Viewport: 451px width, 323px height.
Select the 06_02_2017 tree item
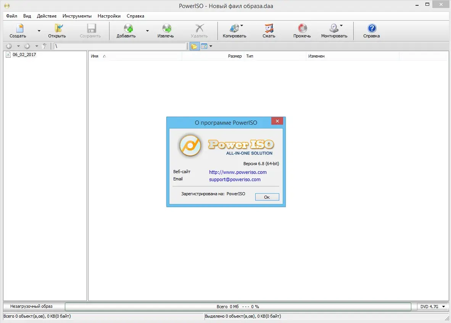click(x=24, y=55)
